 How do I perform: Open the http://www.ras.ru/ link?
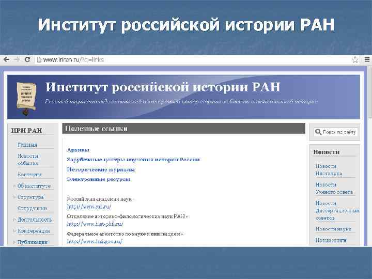point(89,207)
